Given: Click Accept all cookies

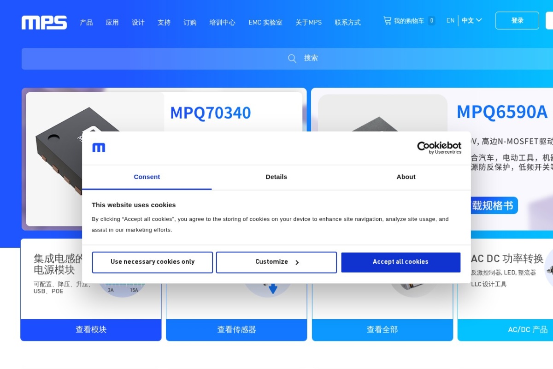Looking at the screenshot, I should click(x=400, y=262).
